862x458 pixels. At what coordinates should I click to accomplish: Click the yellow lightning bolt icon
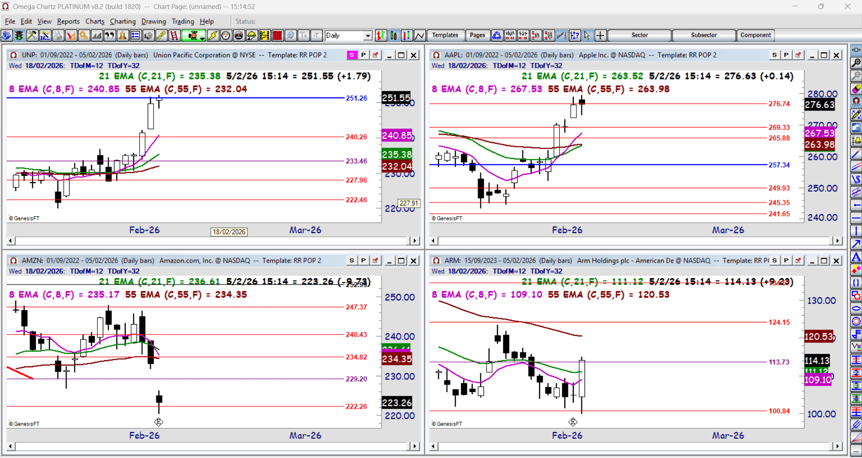coord(213,35)
